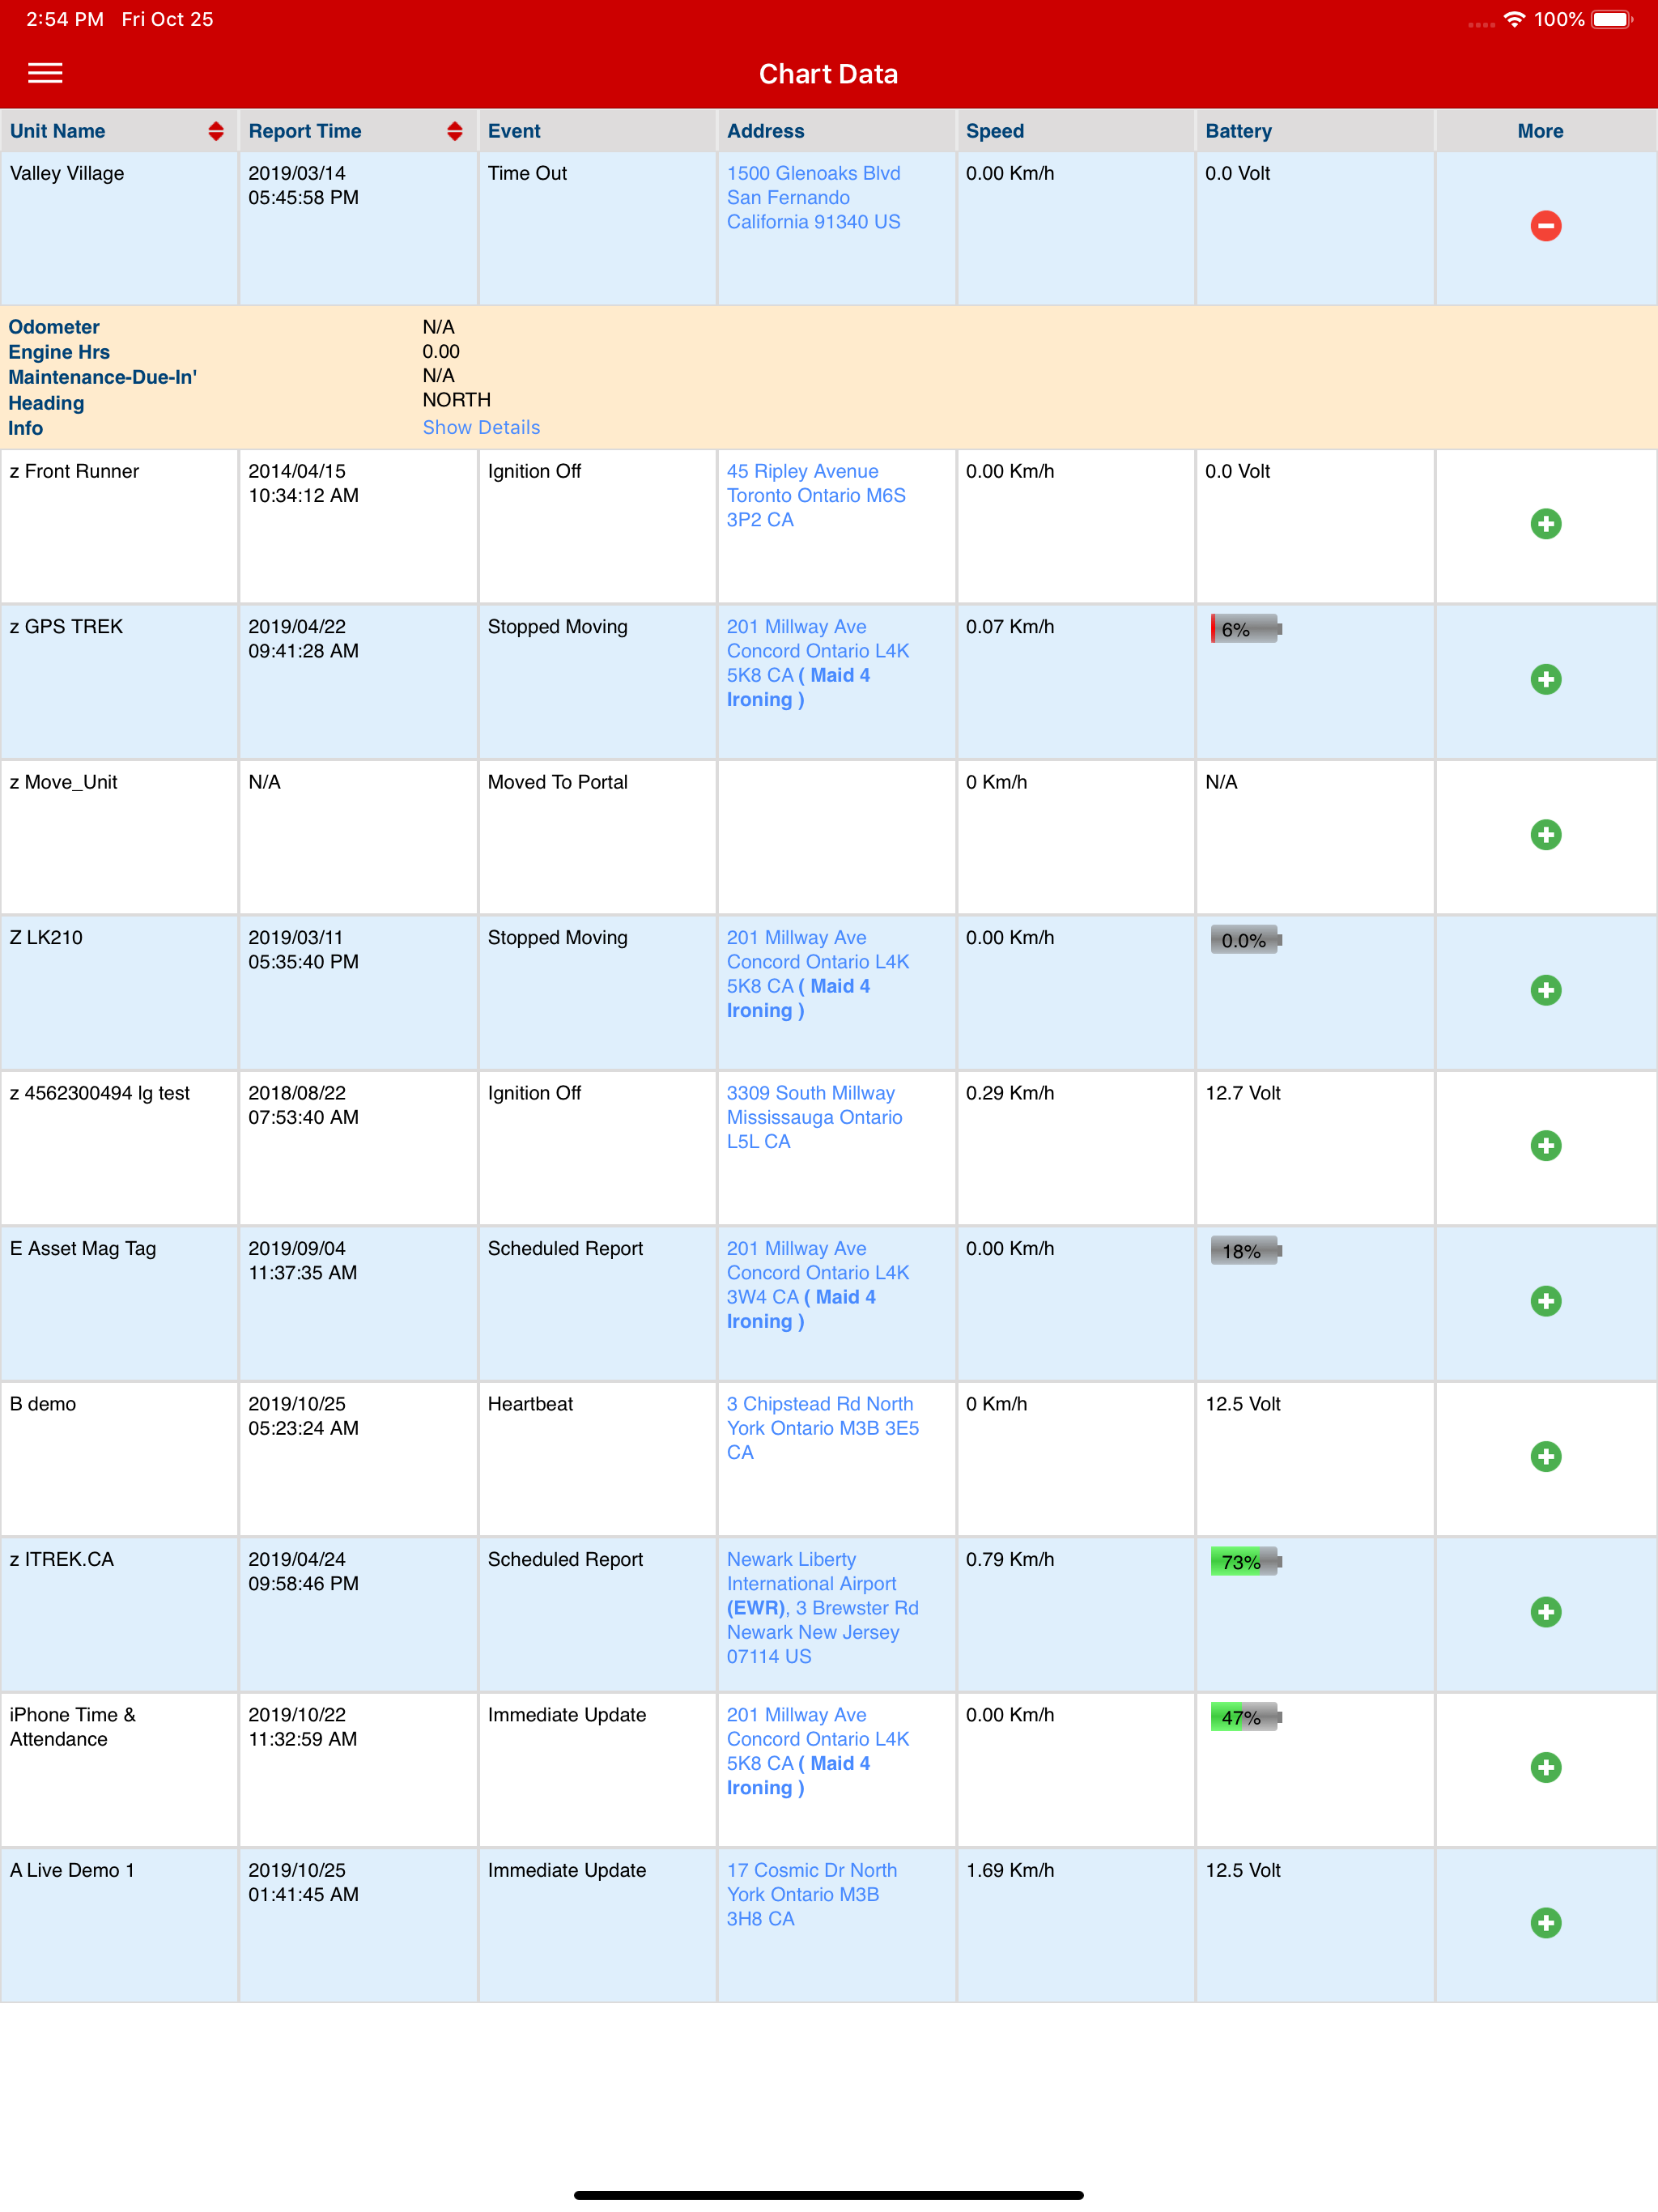The height and width of the screenshot is (2212, 1658).
Task: Expand z 4562300494 lg test row
Action: tap(1545, 1146)
